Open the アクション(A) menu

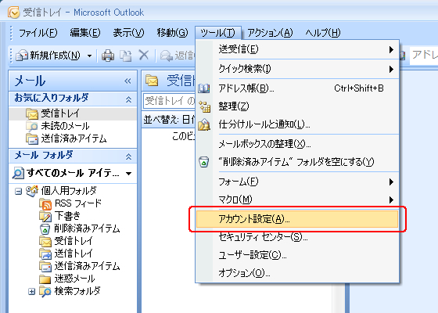click(270, 33)
